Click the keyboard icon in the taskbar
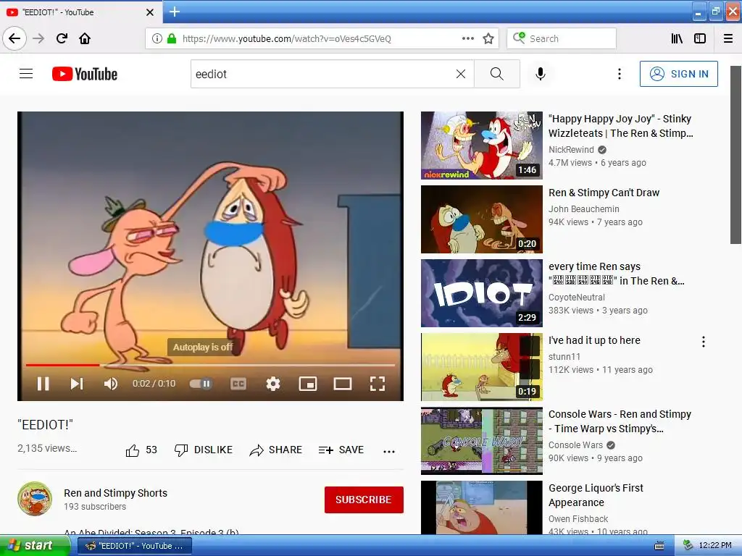Screen dimensions: 742x556 [x=659, y=546]
